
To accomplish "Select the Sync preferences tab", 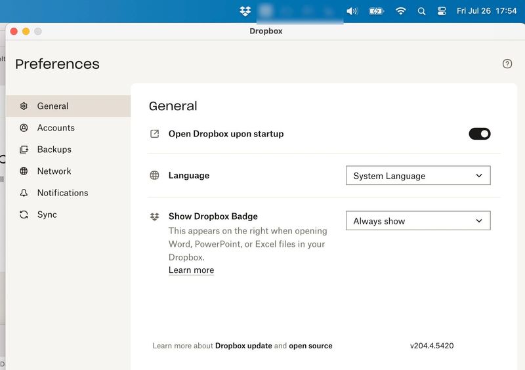I will click(47, 215).
